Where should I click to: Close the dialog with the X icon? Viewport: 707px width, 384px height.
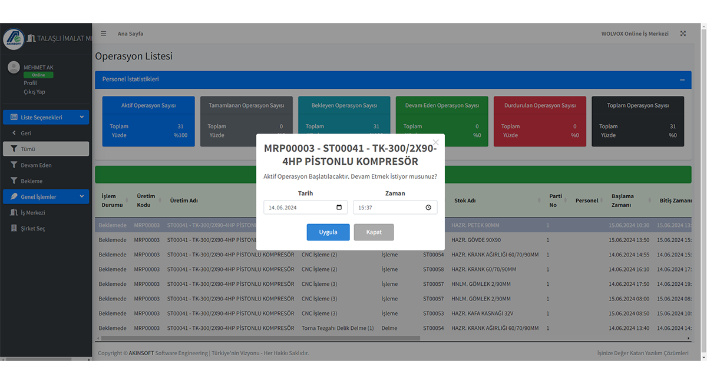tap(436, 142)
